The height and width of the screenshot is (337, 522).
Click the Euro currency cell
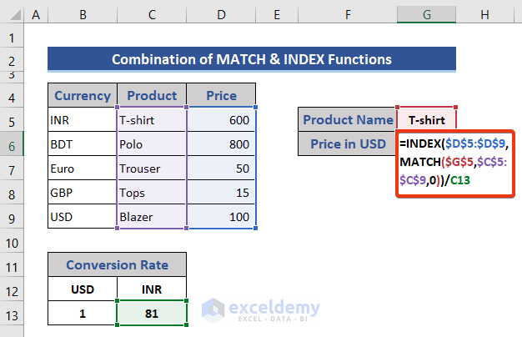(x=83, y=168)
